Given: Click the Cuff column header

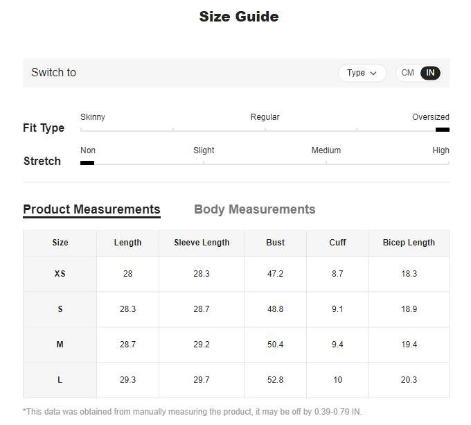Looking at the screenshot, I should (337, 243).
